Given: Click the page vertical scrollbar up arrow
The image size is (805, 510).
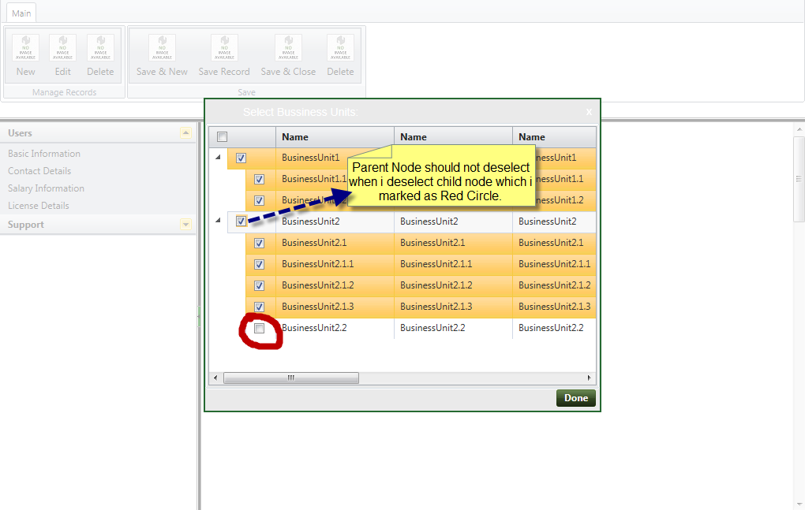Looking at the screenshot, I should (x=799, y=130).
